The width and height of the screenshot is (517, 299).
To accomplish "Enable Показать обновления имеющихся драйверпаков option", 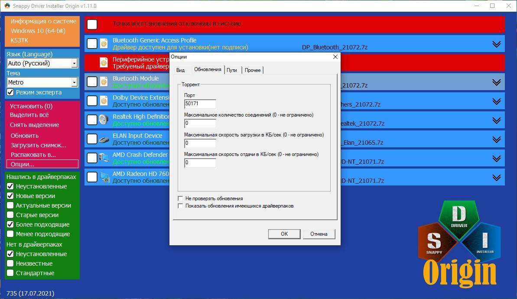I will point(180,206).
